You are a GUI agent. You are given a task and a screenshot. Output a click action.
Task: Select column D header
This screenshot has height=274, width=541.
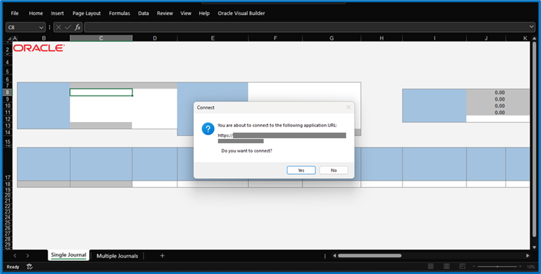coord(154,38)
